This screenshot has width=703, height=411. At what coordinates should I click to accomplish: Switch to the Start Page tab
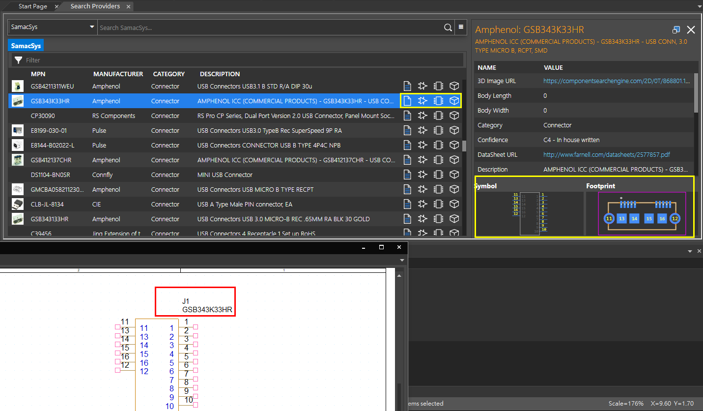(x=32, y=6)
